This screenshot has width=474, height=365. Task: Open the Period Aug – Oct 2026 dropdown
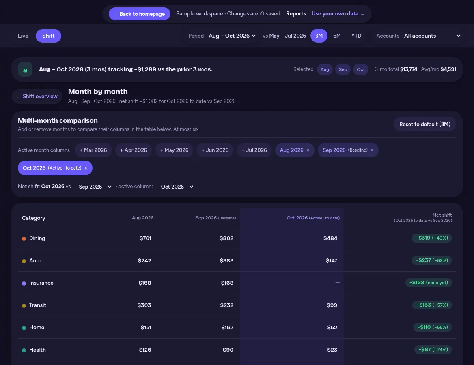point(232,36)
